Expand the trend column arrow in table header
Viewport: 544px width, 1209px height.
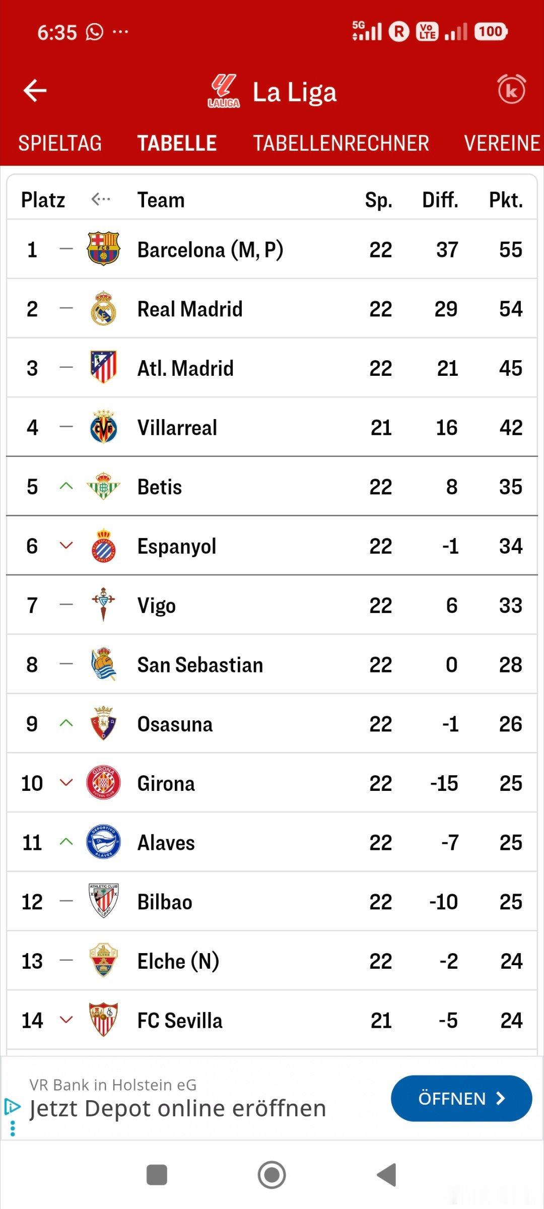click(100, 199)
